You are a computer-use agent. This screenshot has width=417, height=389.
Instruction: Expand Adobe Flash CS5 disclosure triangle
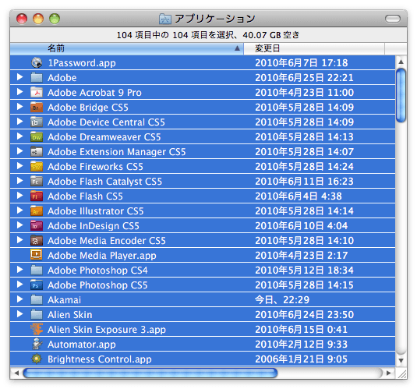(19, 196)
